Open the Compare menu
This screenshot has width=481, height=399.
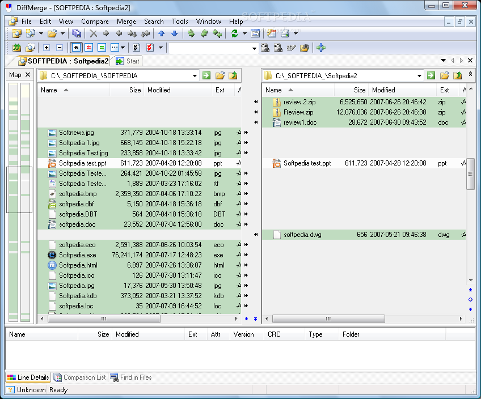(95, 22)
